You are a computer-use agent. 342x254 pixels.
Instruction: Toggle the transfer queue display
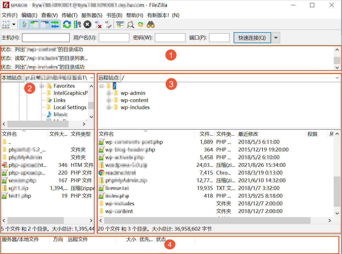point(55,25)
